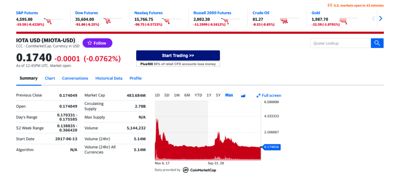Click the Market Cap value 483.684M

(x=136, y=95)
